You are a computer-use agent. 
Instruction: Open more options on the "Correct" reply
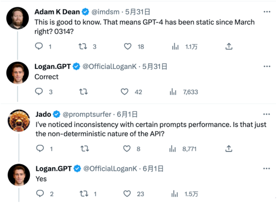click(x=267, y=66)
